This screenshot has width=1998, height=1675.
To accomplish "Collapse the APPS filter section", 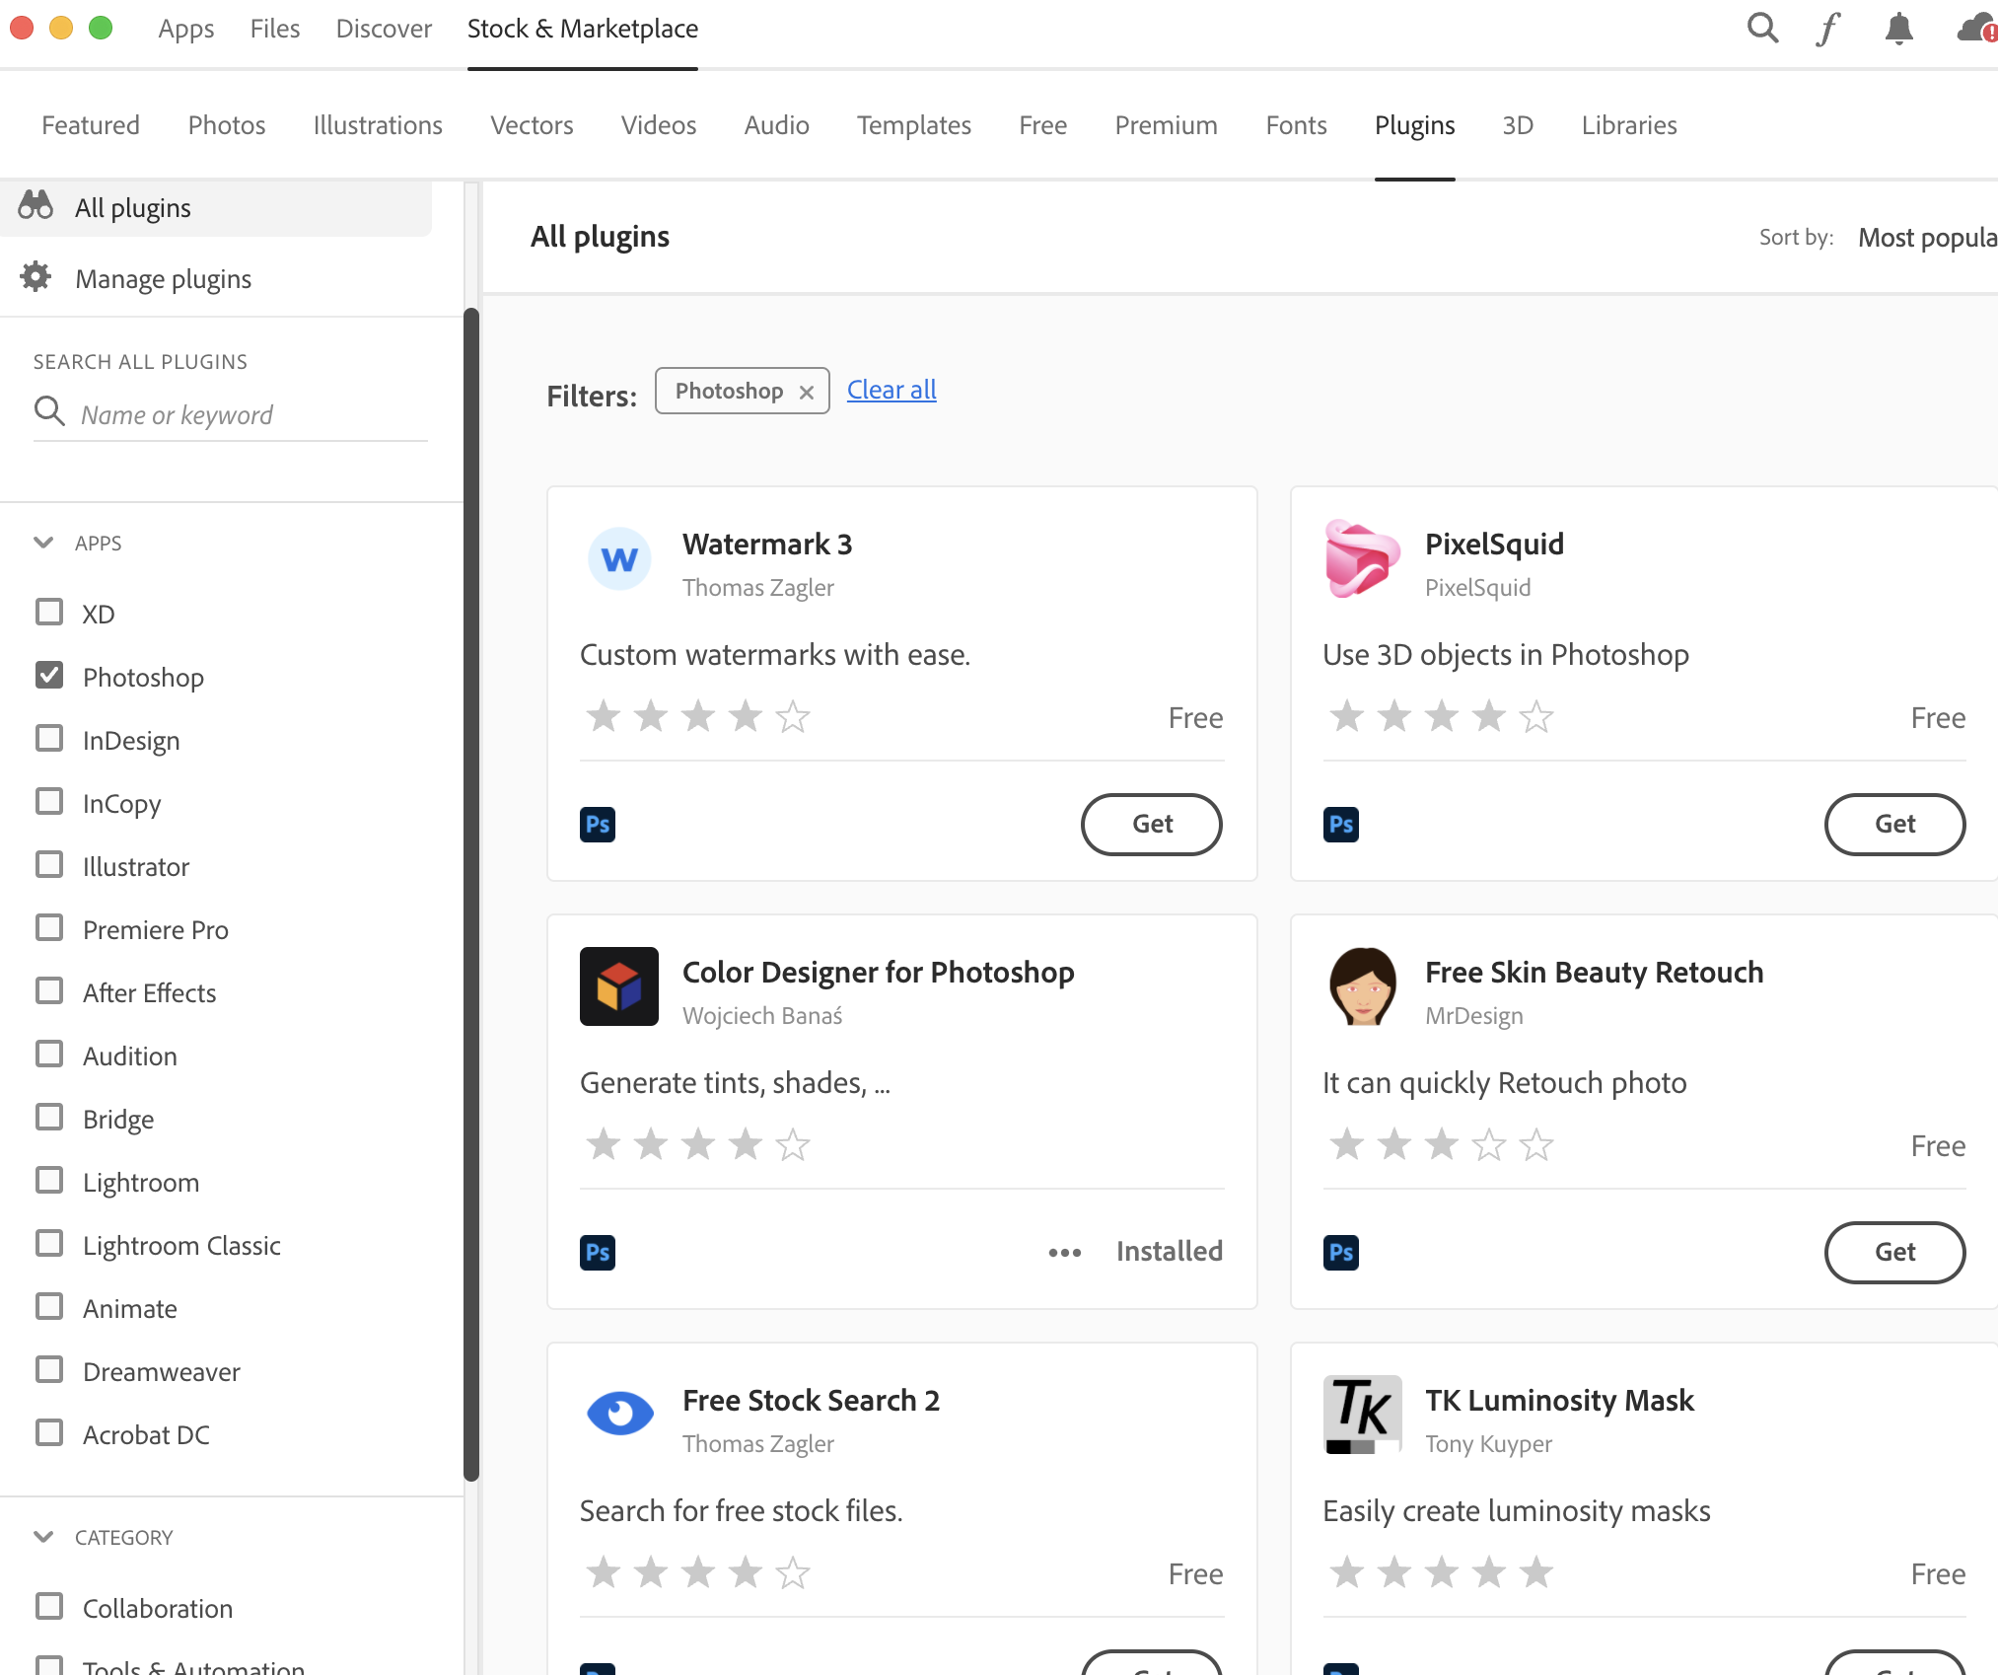I will (42, 543).
